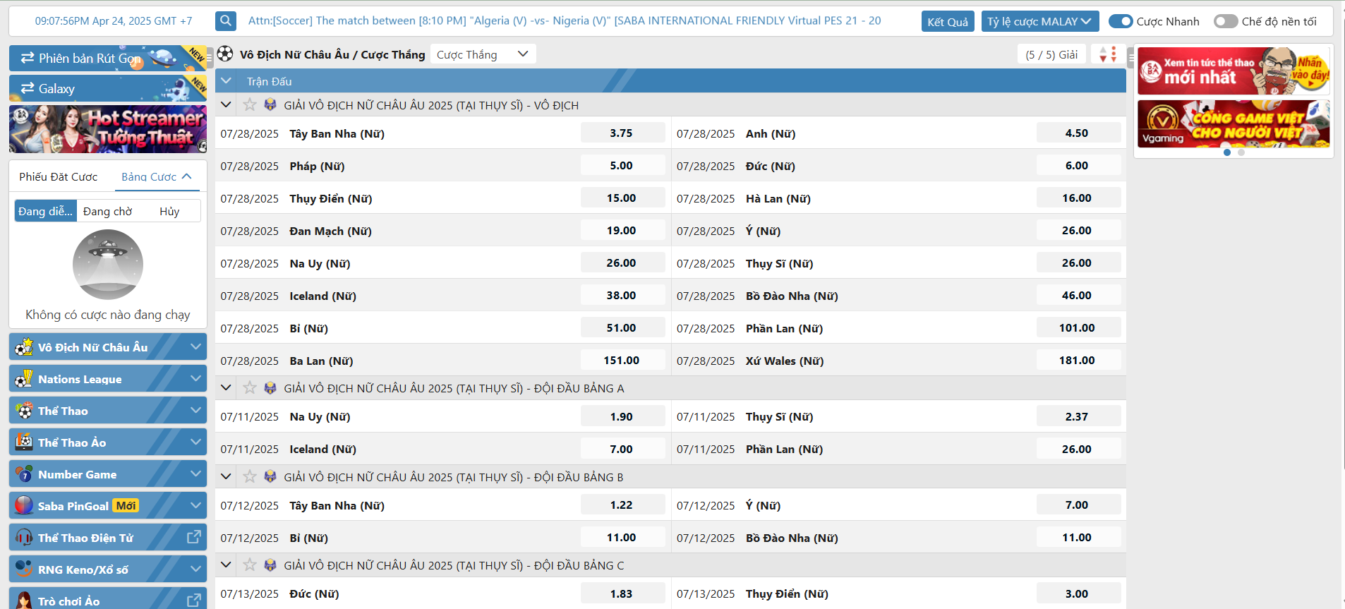
Task: Select the Đang chờ tab
Action: [107, 211]
